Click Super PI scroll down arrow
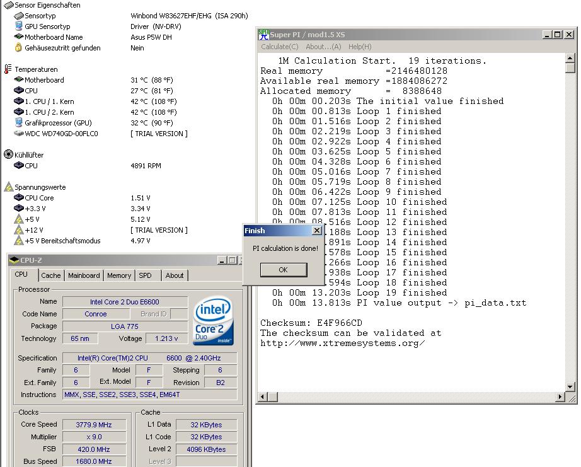This screenshot has height=467, width=581. pos(570,386)
